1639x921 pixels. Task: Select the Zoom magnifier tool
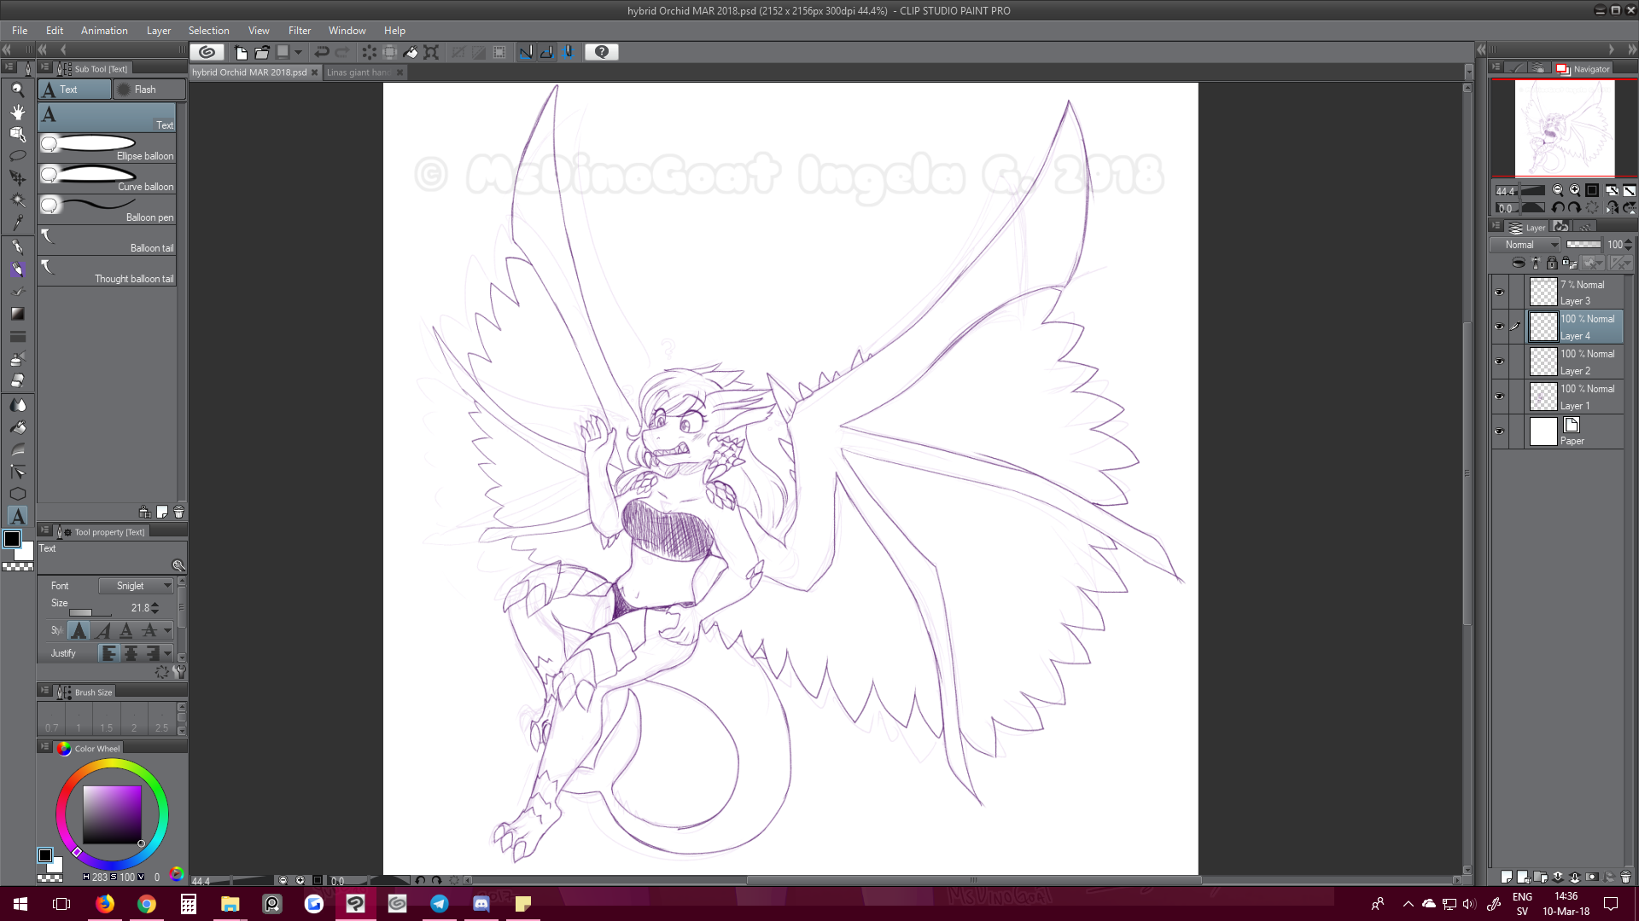tap(17, 90)
